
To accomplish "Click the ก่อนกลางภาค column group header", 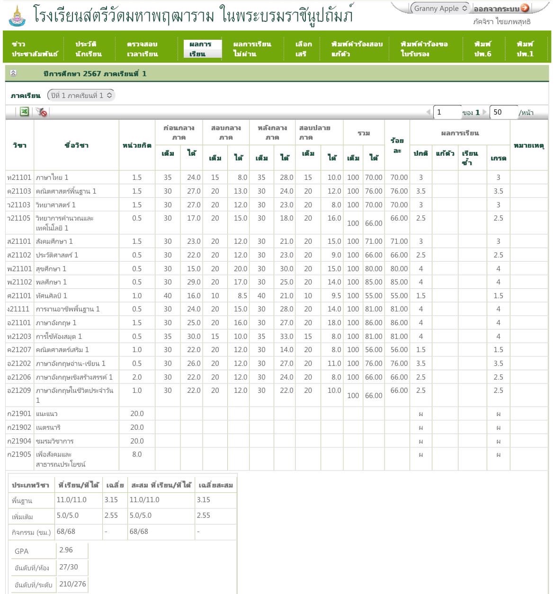I will tap(179, 133).
